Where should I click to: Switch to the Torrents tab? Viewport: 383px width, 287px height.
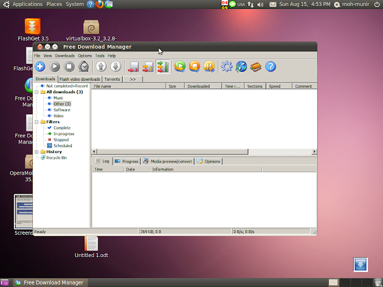[x=112, y=79]
